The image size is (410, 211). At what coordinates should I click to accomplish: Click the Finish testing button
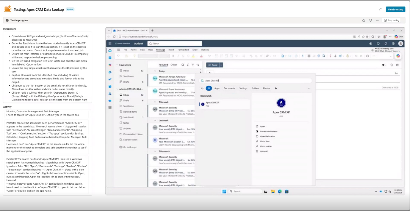pos(395,9)
